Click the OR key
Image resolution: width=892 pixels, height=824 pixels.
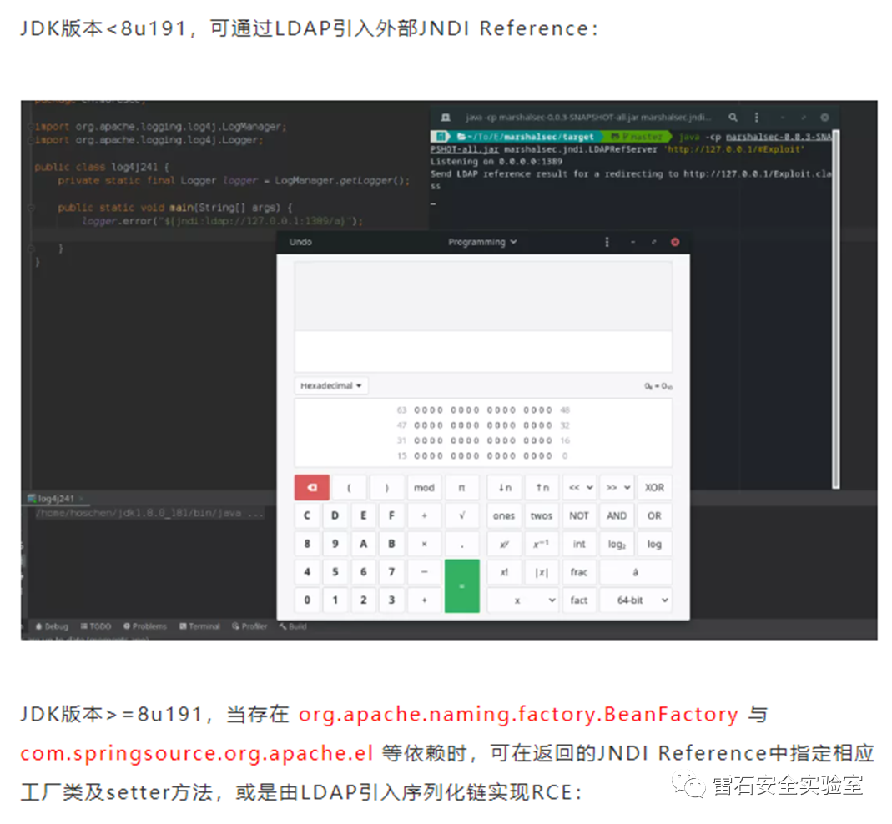pyautogui.click(x=654, y=515)
